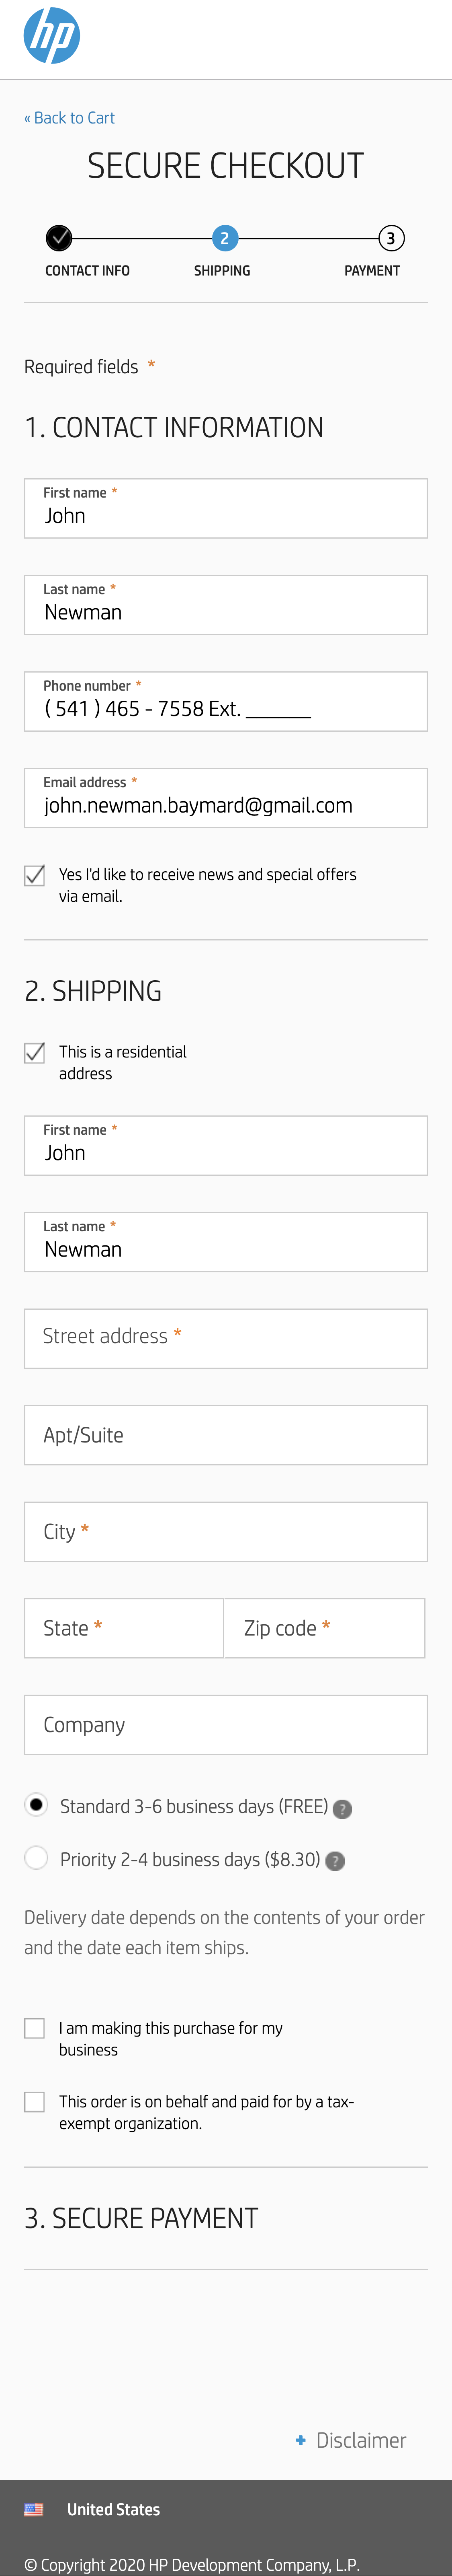Click the Company input field
This screenshot has width=452, height=2576.
(225, 1724)
